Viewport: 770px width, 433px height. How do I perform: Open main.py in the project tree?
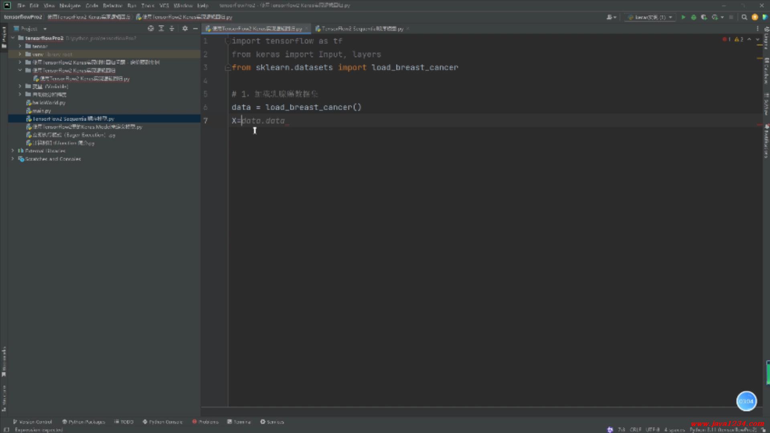pos(41,111)
